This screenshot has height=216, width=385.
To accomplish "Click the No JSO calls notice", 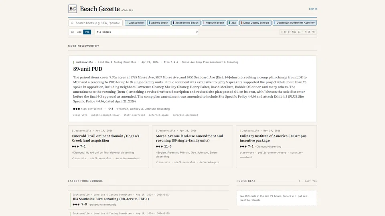I will tap(277, 198).
